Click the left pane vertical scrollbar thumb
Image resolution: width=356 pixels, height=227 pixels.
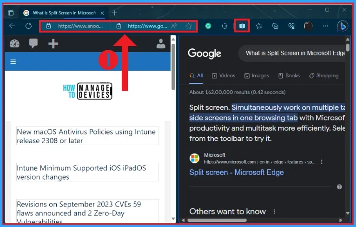tap(173, 67)
